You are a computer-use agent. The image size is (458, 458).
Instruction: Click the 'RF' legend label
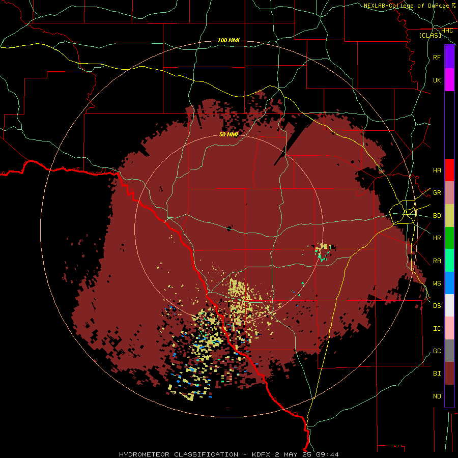437,58
